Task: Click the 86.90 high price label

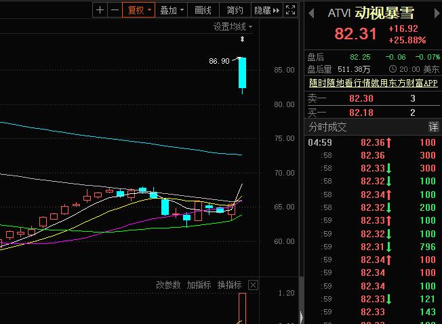Action: pos(219,61)
